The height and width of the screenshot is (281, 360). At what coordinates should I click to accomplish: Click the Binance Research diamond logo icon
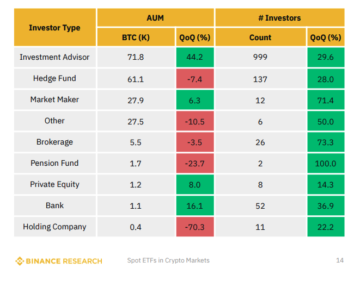20,261
